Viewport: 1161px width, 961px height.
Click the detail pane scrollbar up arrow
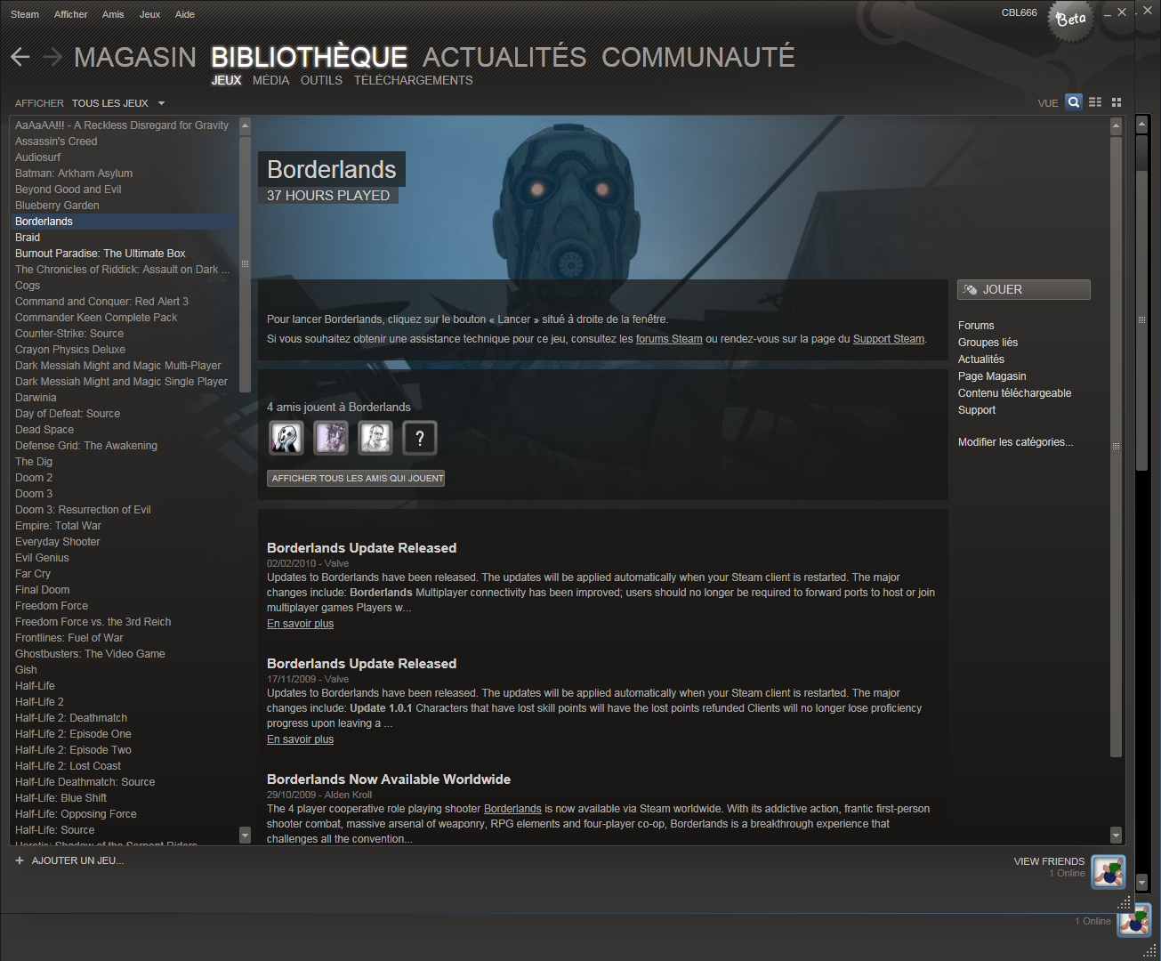(1116, 126)
